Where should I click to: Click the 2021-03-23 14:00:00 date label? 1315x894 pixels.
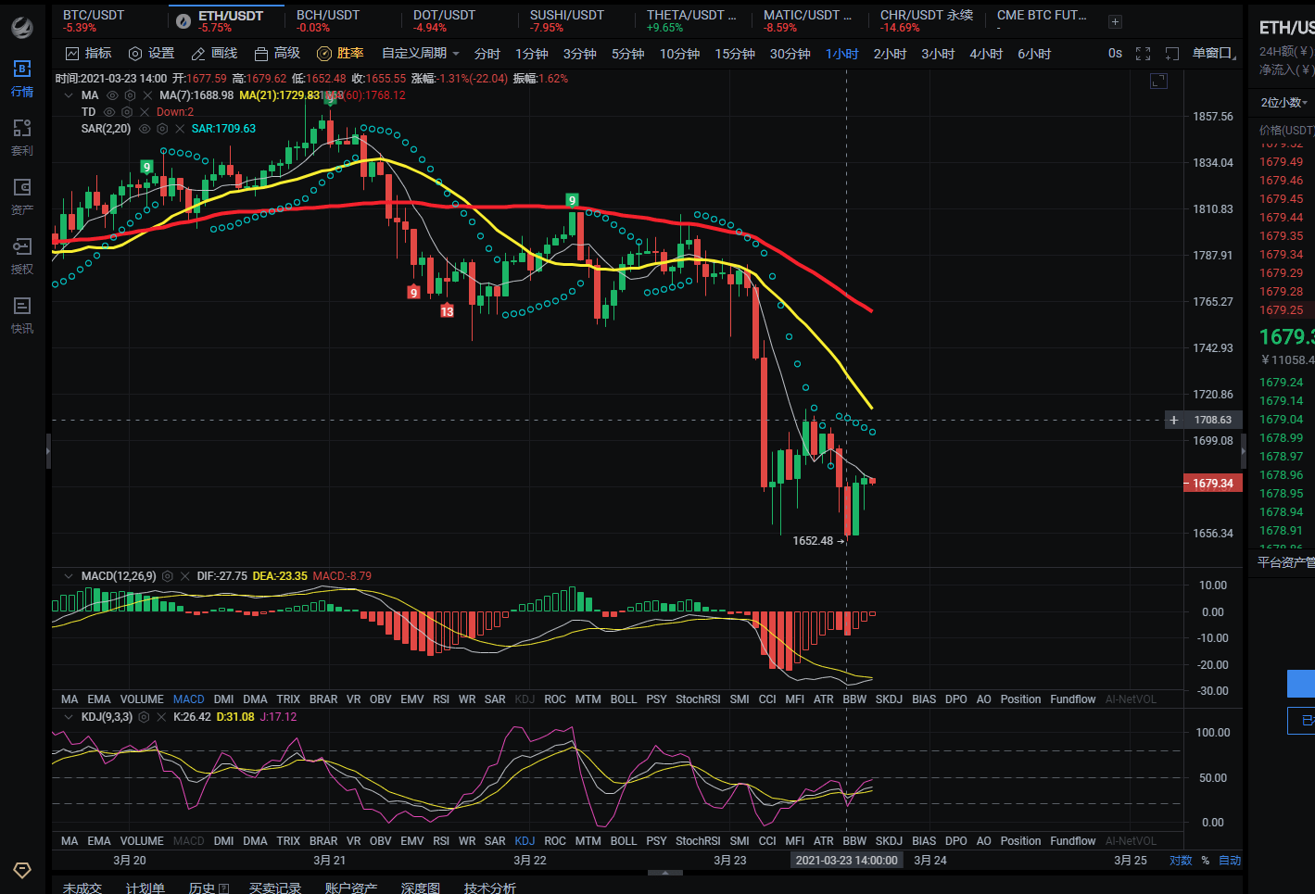click(x=846, y=861)
